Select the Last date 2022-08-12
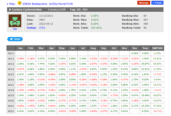This screenshot has width=171, height=116. tap(46, 24)
